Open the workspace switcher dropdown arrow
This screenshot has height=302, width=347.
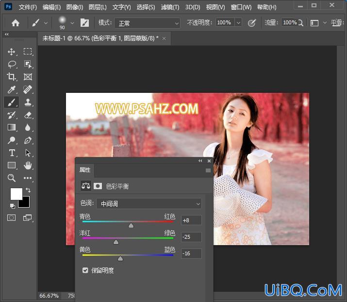tap(325, 23)
